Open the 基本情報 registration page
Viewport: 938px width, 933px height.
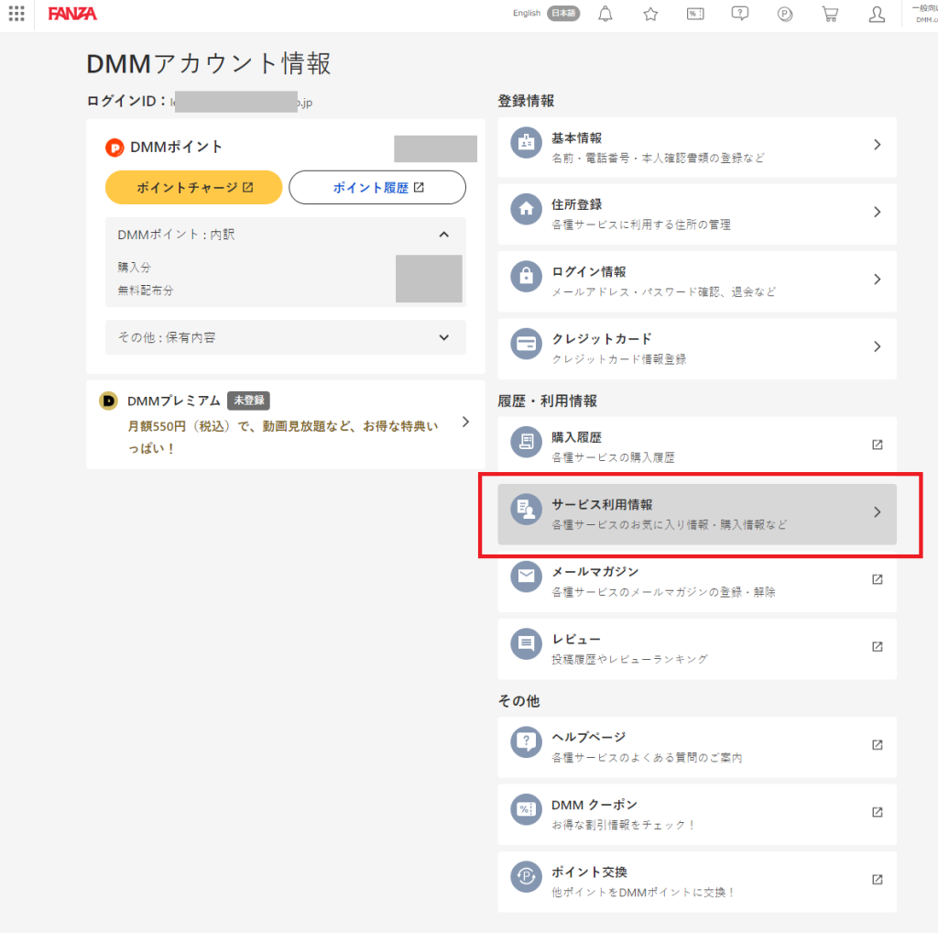pyautogui.click(x=696, y=147)
